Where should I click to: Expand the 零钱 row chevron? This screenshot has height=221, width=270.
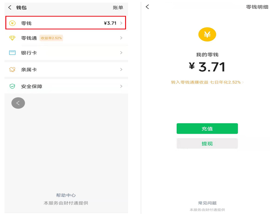(x=121, y=23)
